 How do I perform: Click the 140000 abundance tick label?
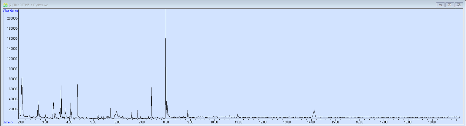tap(12, 49)
